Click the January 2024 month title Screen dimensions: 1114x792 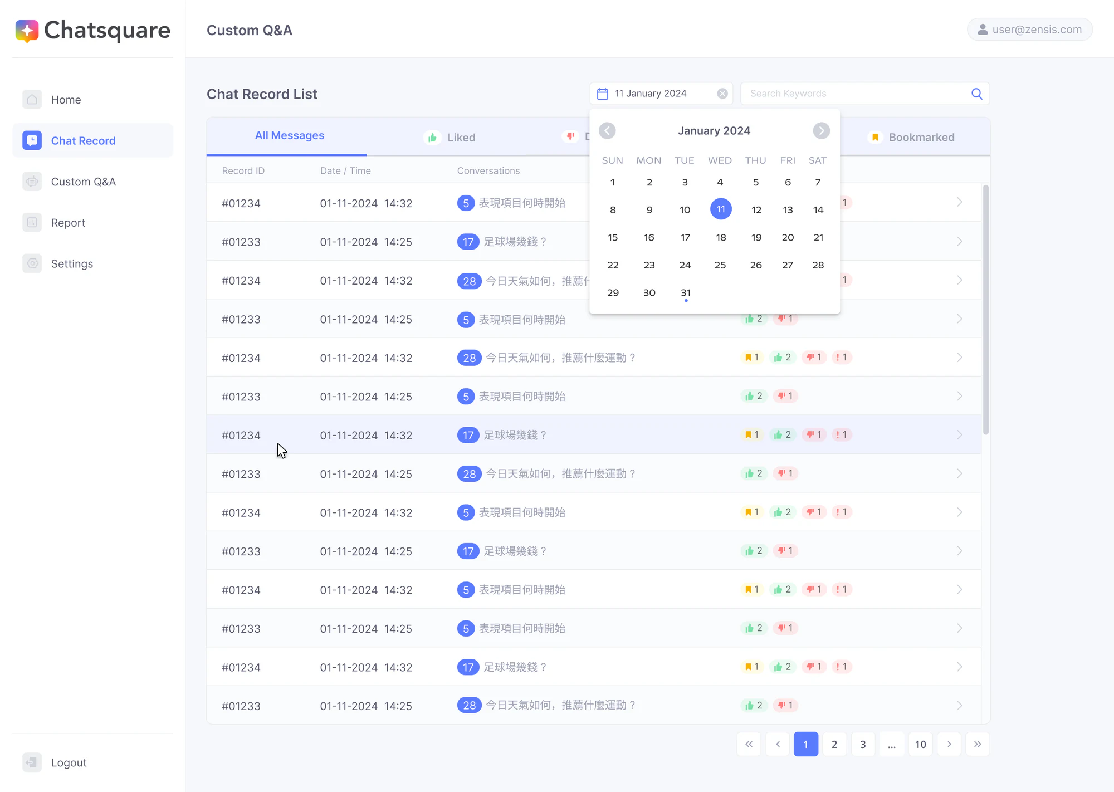pos(714,131)
